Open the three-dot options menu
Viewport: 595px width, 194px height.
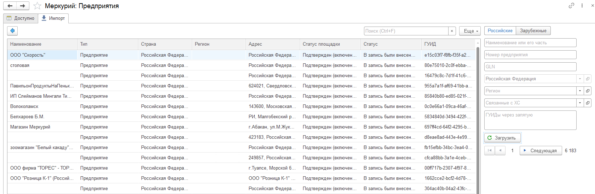point(582,6)
